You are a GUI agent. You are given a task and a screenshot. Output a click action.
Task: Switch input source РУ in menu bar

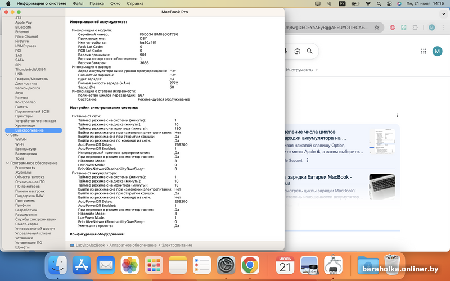(342, 4)
